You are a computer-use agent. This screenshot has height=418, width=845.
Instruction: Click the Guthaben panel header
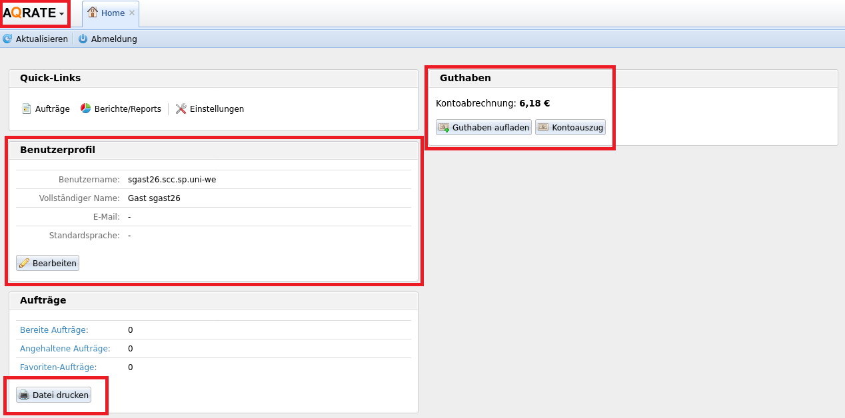pos(465,78)
